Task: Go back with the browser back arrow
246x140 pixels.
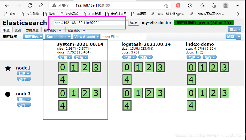Action: pyautogui.click(x=7, y=5)
